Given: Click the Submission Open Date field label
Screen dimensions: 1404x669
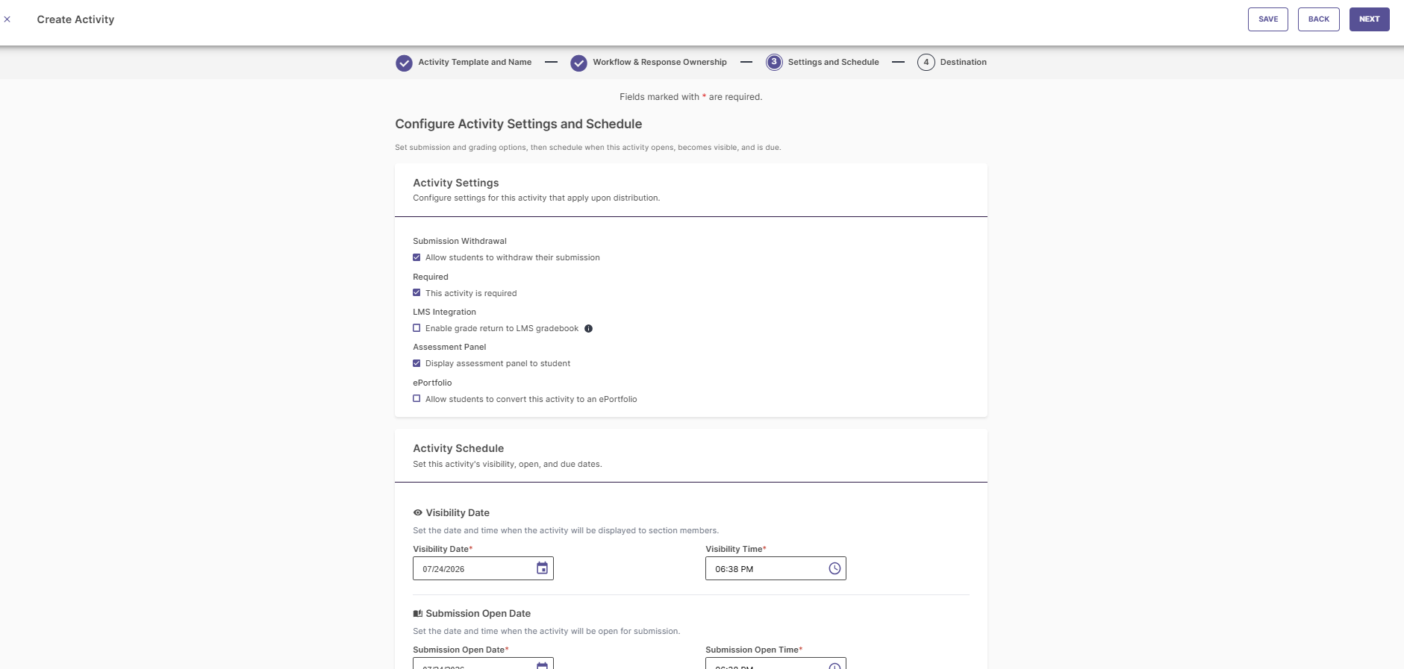Looking at the screenshot, I should 461,650.
